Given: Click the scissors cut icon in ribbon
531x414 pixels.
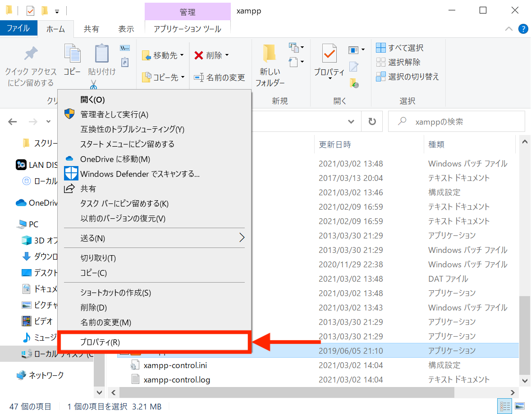Looking at the screenshot, I should tap(93, 85).
